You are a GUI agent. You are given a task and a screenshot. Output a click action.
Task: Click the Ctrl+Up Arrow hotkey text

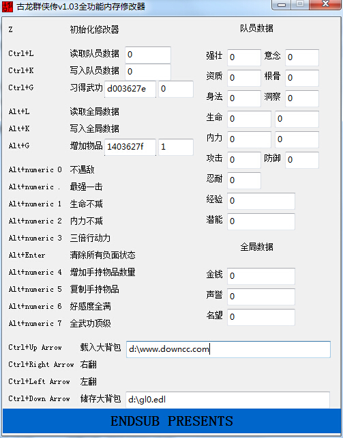click(x=35, y=348)
